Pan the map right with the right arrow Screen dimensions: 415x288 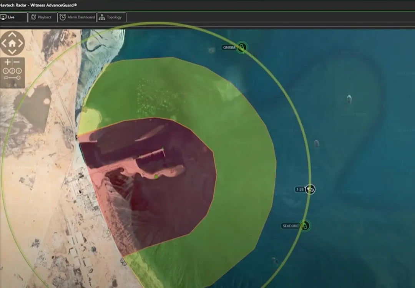21,43
